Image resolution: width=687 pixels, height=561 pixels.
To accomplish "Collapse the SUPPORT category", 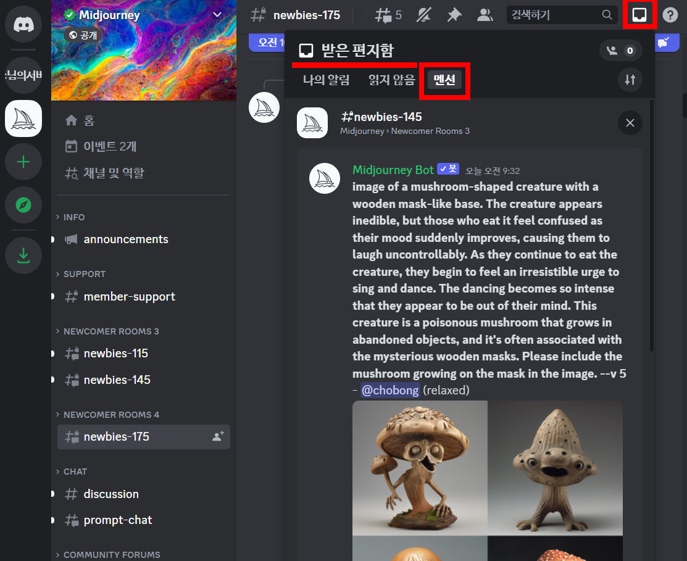I will (81, 274).
